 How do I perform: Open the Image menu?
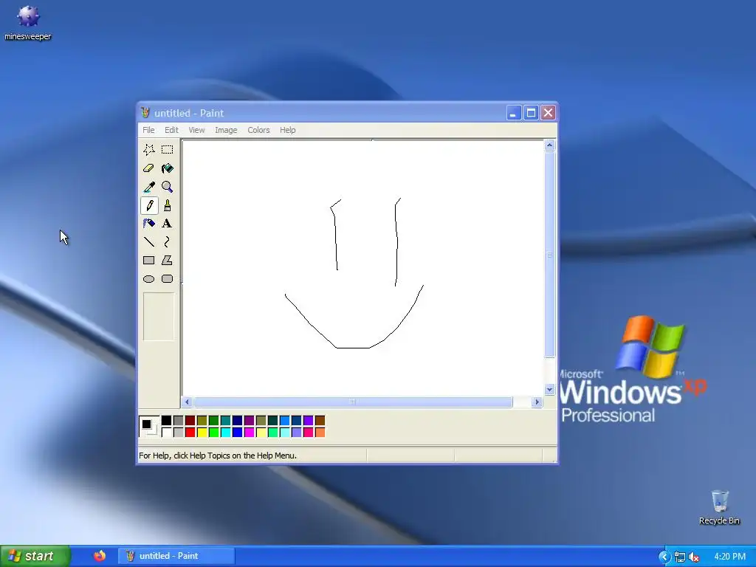click(226, 130)
